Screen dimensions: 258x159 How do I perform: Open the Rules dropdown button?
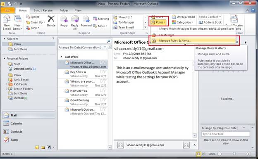point(158,22)
